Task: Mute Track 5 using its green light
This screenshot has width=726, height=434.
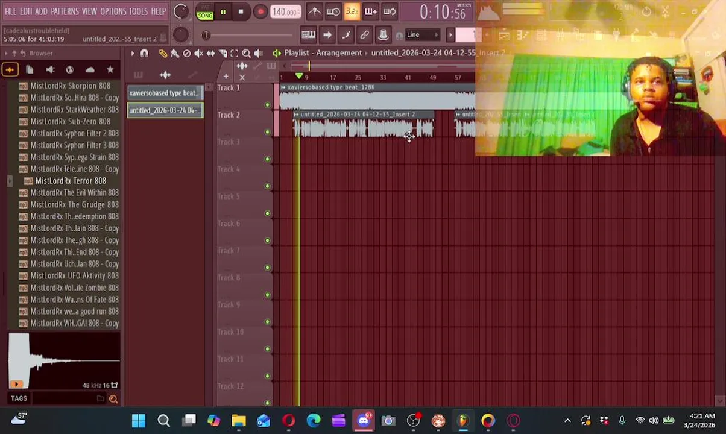Action: click(267, 213)
